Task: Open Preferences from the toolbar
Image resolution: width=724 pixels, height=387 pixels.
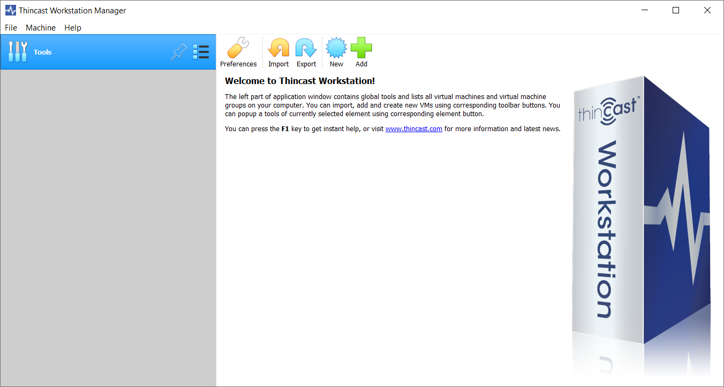Action: click(238, 52)
